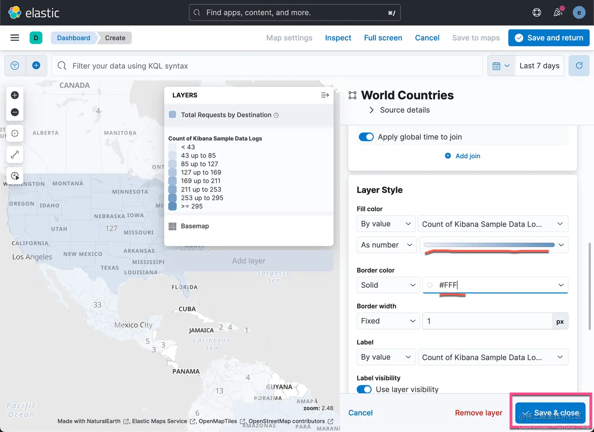Click the time filter clock icon beside layer name
The height and width of the screenshot is (432, 594).
tap(276, 115)
